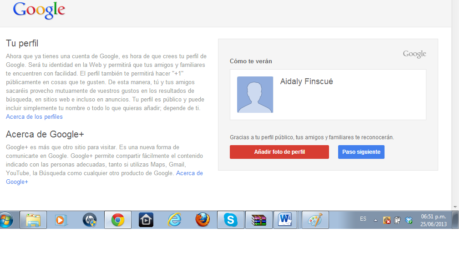Open Dropbox from the system tray
Image resolution: width=466 pixels, height=273 pixels.
point(408,220)
